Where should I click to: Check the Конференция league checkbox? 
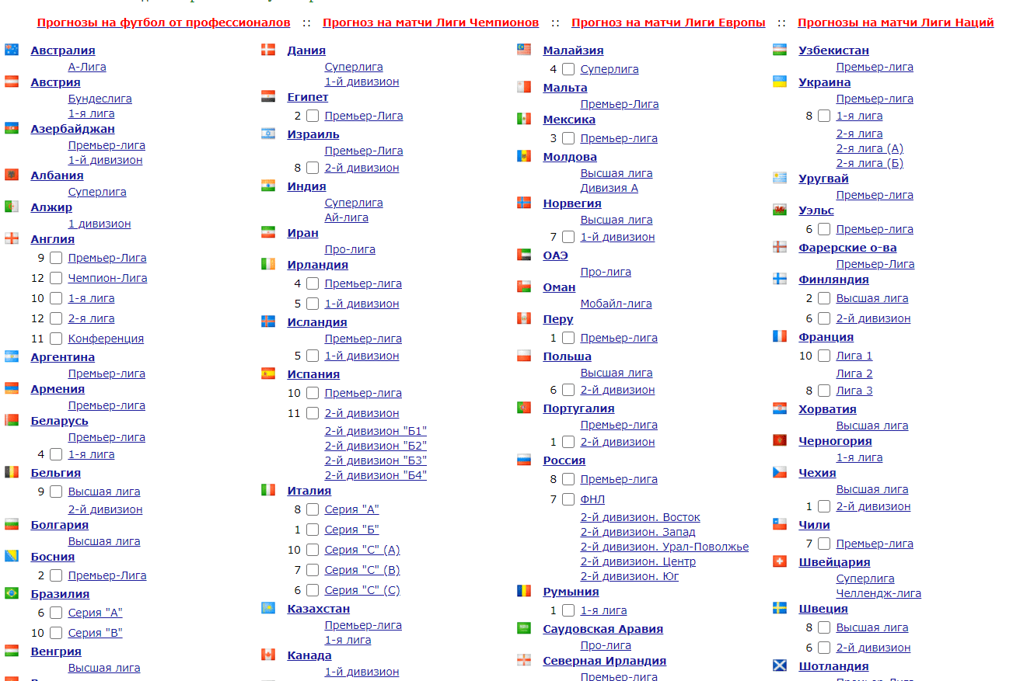(x=56, y=339)
